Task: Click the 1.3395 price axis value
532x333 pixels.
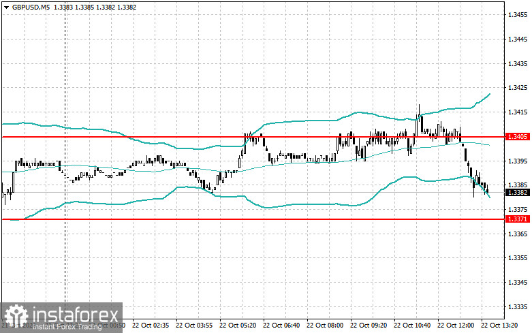Action: coord(518,161)
